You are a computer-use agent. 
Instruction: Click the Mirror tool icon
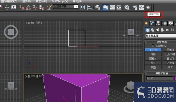point(83,8)
